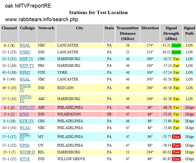196x163 pixels.
Task: Click the red Poor badge in WTVE row
Action: click(176, 159)
